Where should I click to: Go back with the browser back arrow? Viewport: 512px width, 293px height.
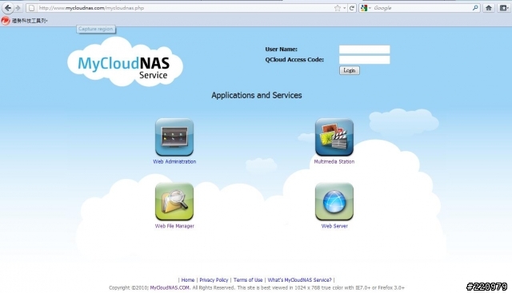click(7, 8)
